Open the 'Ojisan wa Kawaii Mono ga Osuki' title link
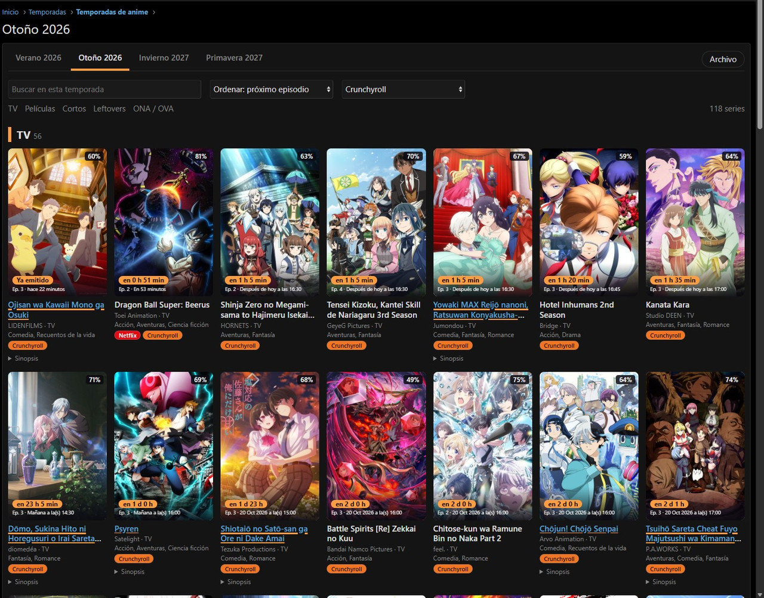Viewport: 764px width, 598px height. pos(56,310)
